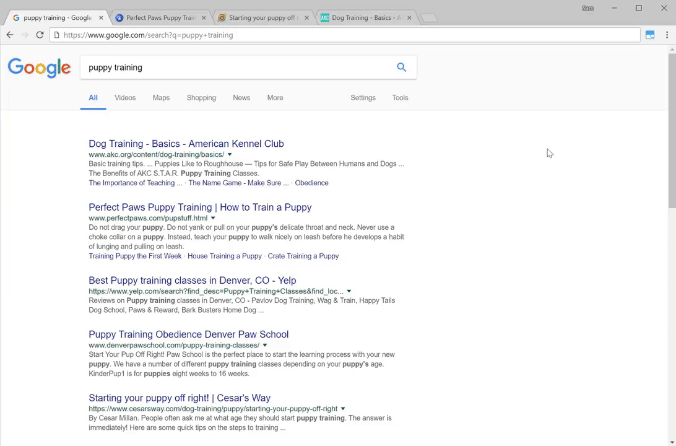Click the vertical scrollbar thumb
The width and height of the screenshot is (676, 446).
(672, 129)
